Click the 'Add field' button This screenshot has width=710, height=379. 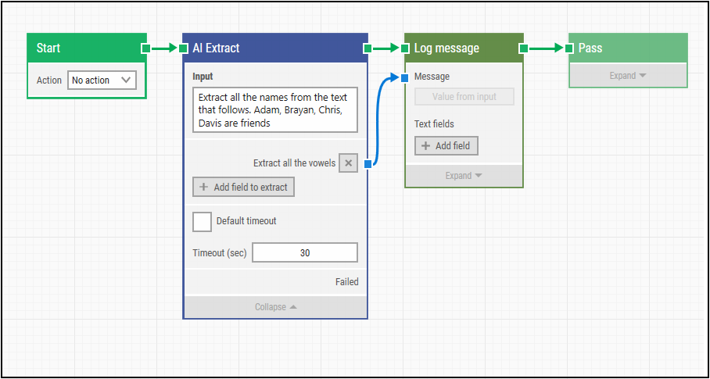(446, 146)
